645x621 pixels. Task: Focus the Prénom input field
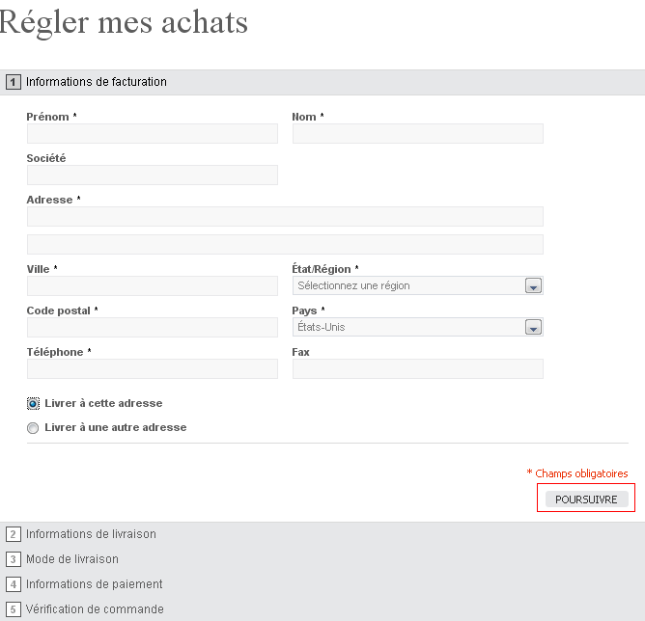click(153, 133)
